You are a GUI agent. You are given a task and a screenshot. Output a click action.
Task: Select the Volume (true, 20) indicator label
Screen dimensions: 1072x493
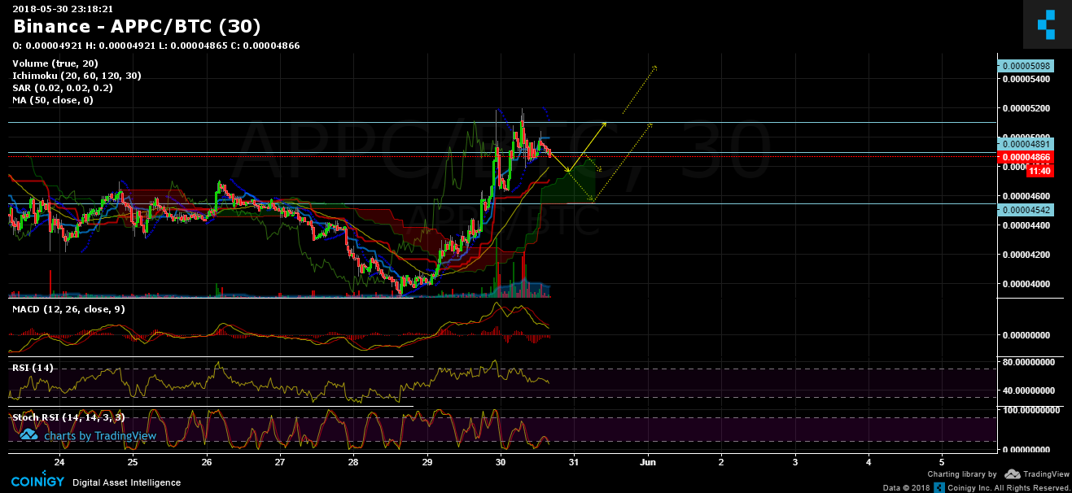(55, 63)
